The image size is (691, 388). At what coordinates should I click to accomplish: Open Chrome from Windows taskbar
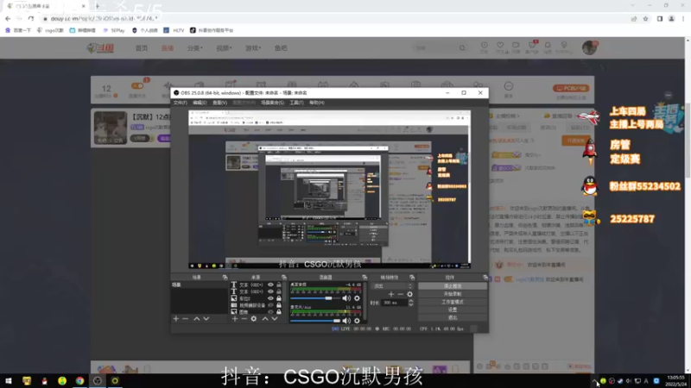(79, 381)
